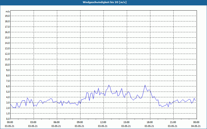Screen dimensions: 207x129
Task: Click the 15,0 y-axis label
Action: [x=8, y=37]
